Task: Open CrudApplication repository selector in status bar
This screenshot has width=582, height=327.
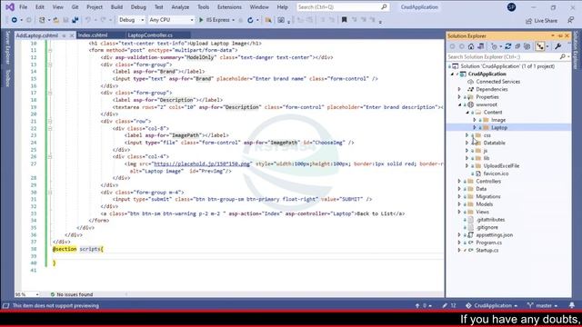Action: pyautogui.click(x=491, y=306)
